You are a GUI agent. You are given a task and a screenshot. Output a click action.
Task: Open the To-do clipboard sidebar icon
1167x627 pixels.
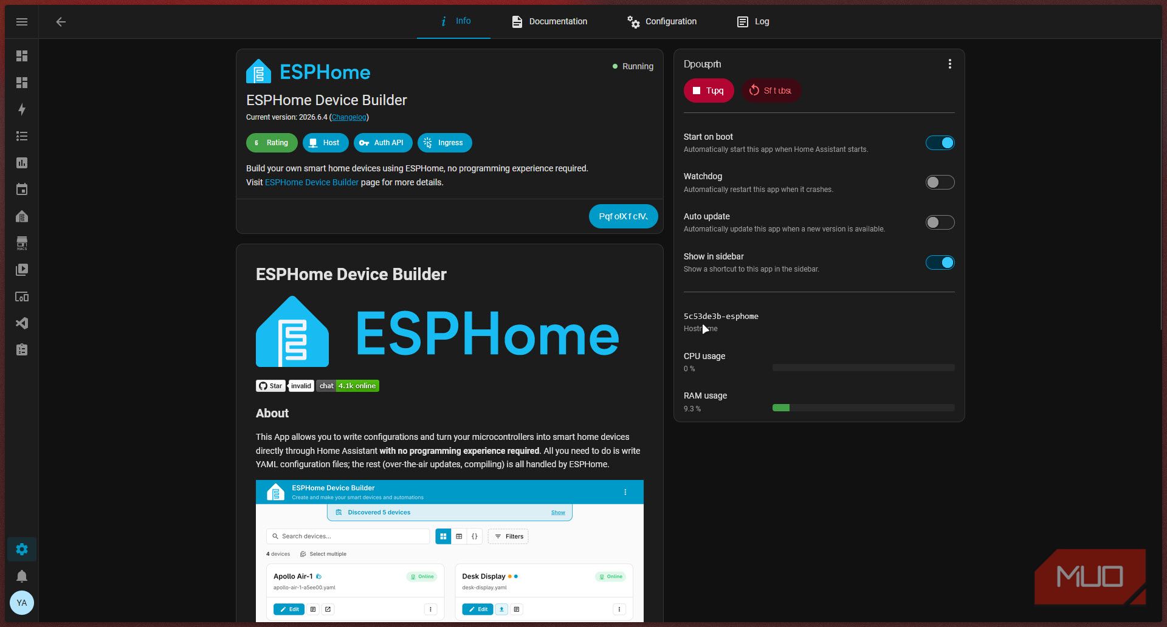[22, 350]
